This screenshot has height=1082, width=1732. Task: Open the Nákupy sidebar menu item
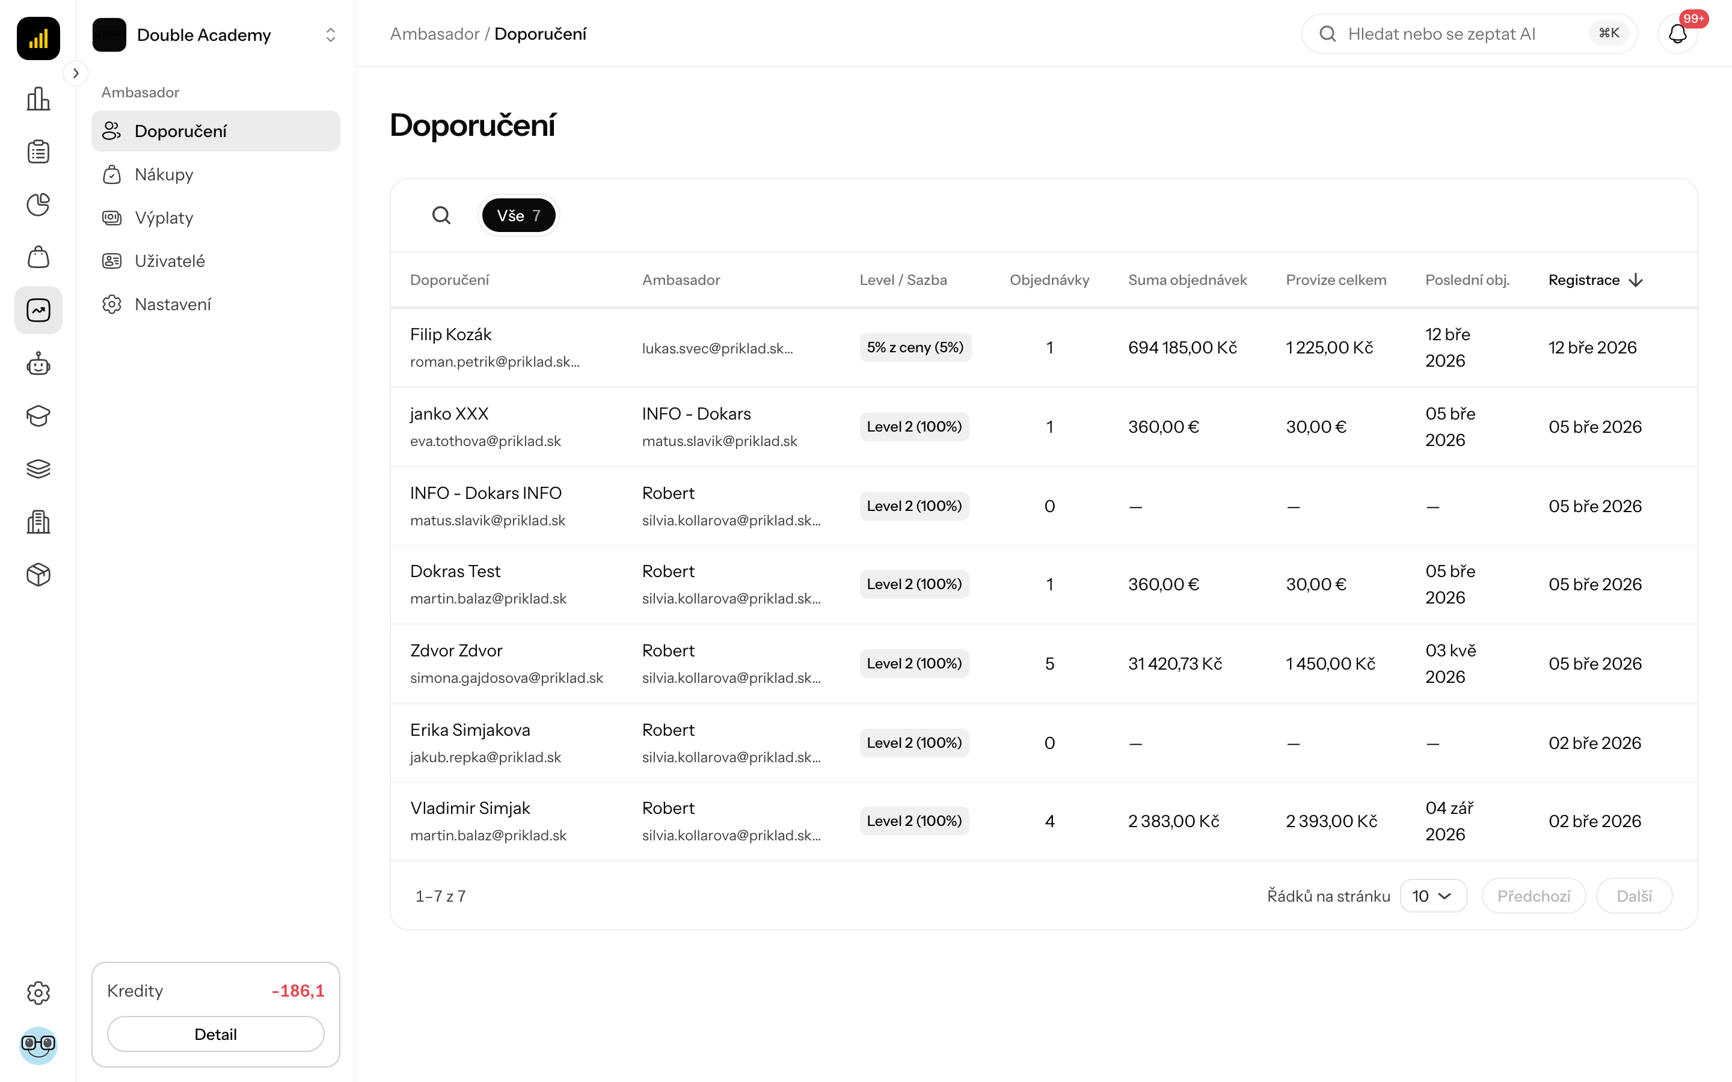[x=215, y=174]
